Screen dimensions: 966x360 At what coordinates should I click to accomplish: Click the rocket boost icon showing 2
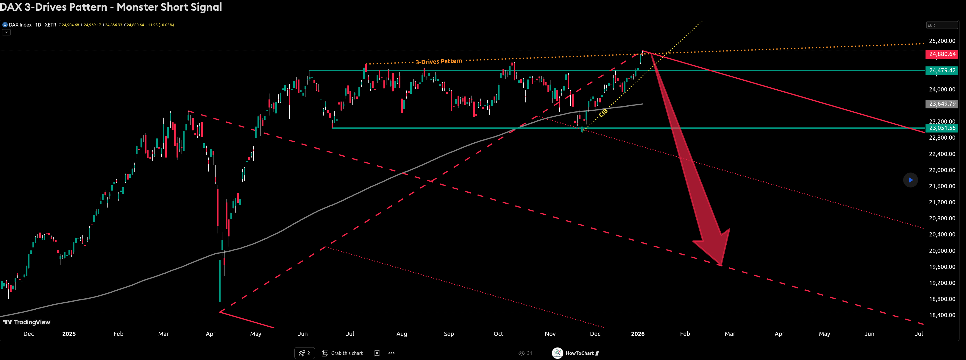(304, 353)
